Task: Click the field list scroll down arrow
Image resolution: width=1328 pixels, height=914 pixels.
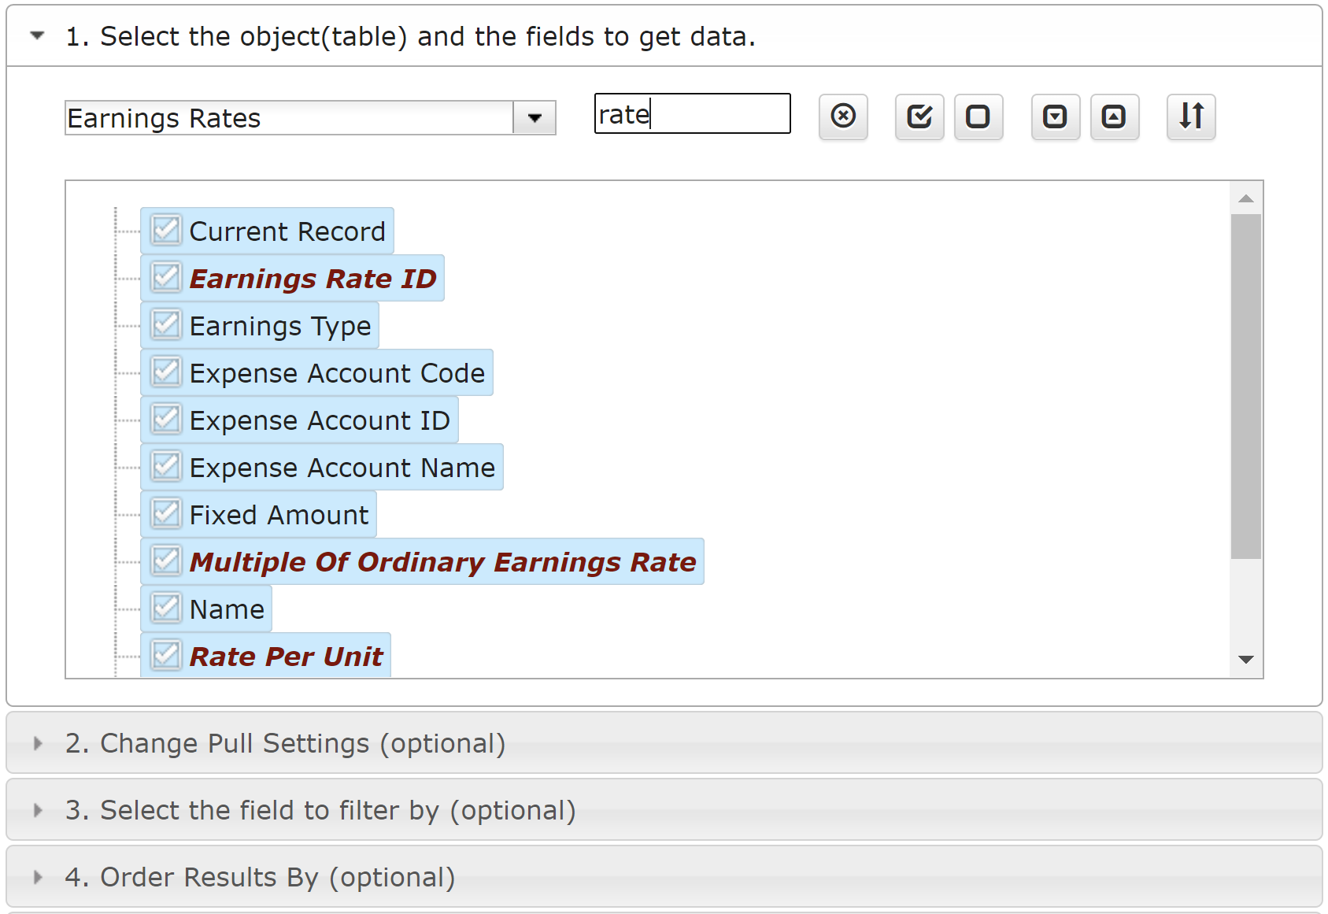Action: [x=1246, y=660]
